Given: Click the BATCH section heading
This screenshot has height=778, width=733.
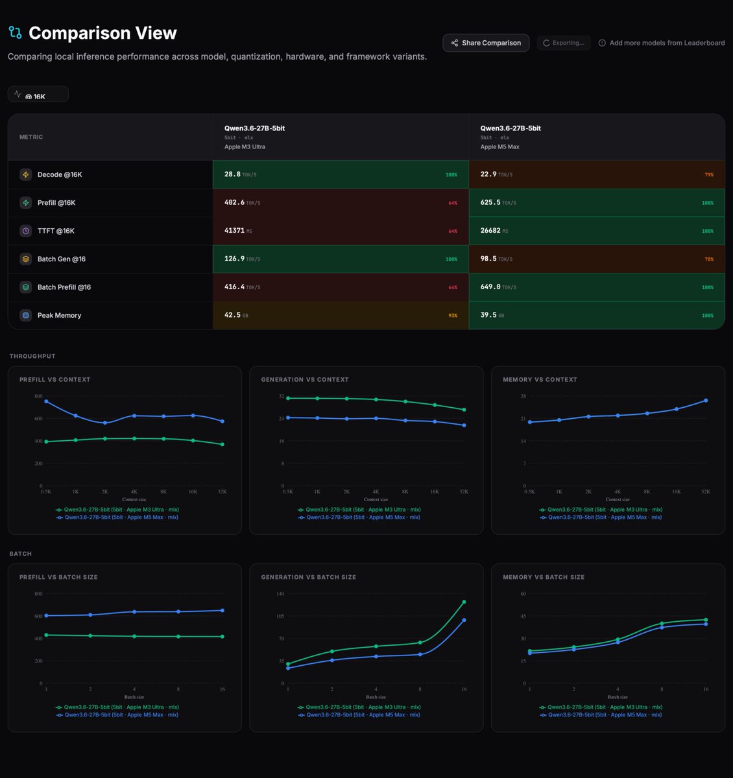Looking at the screenshot, I should pos(21,554).
